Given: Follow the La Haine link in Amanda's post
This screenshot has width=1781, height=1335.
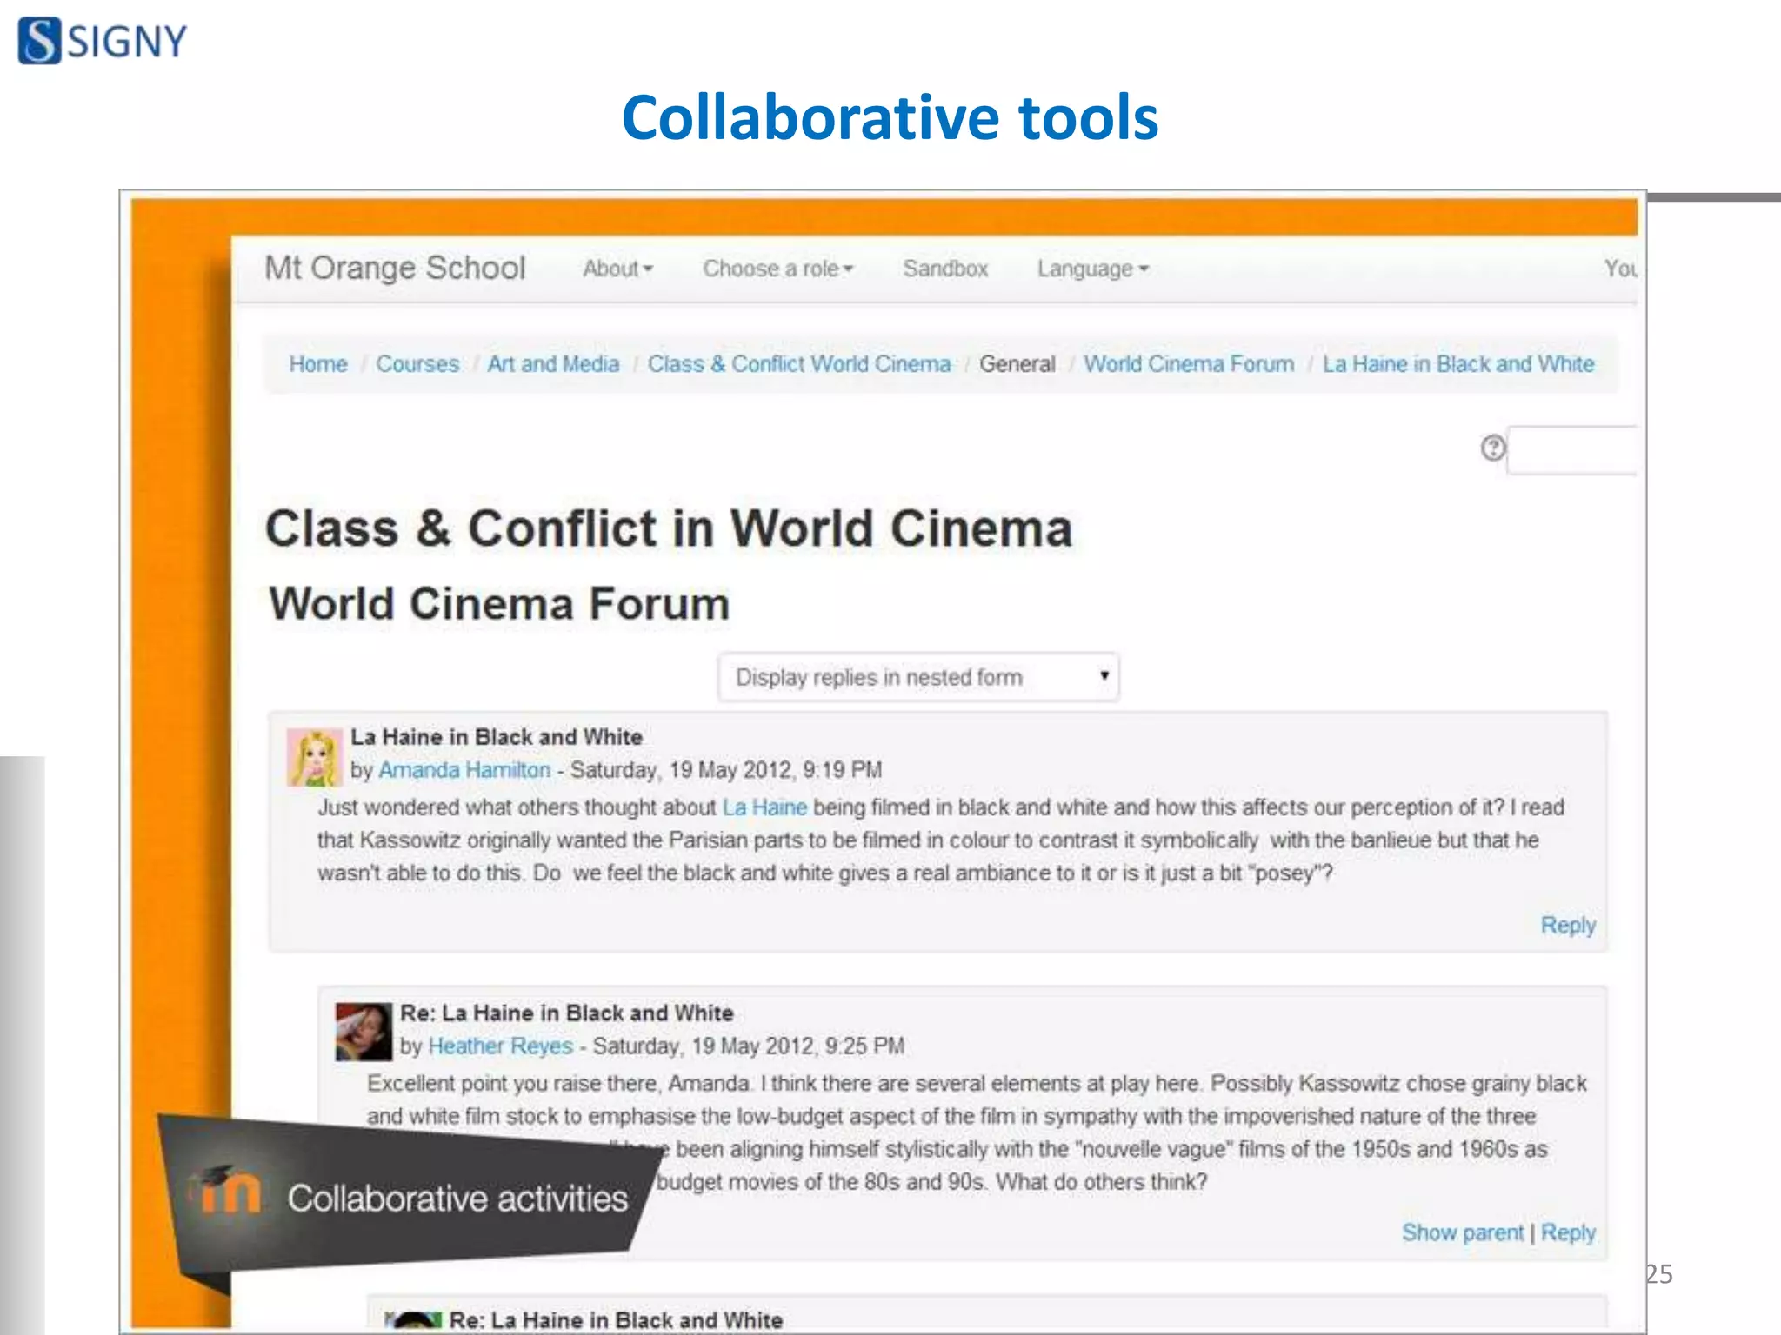Looking at the screenshot, I should (x=764, y=807).
